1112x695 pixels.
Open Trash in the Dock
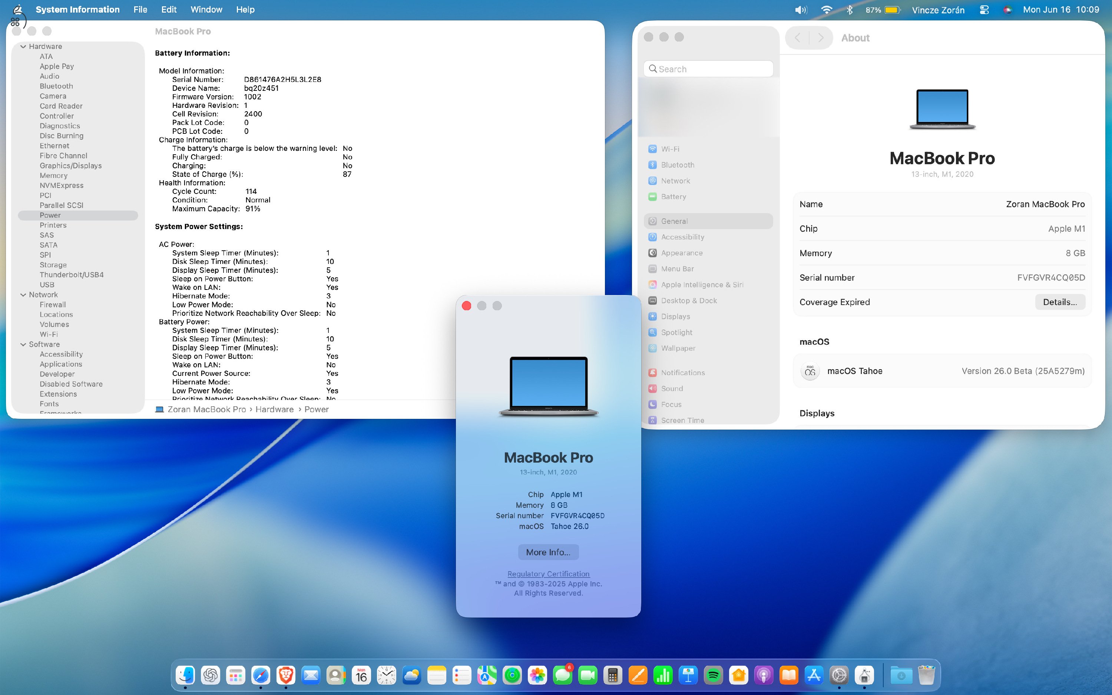[926, 675]
